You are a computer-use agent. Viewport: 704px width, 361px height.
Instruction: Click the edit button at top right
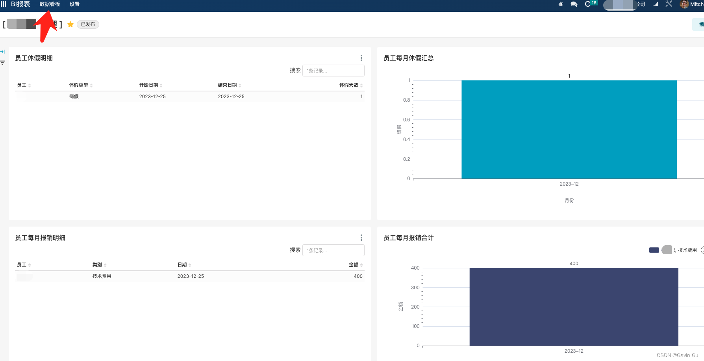(x=698, y=24)
